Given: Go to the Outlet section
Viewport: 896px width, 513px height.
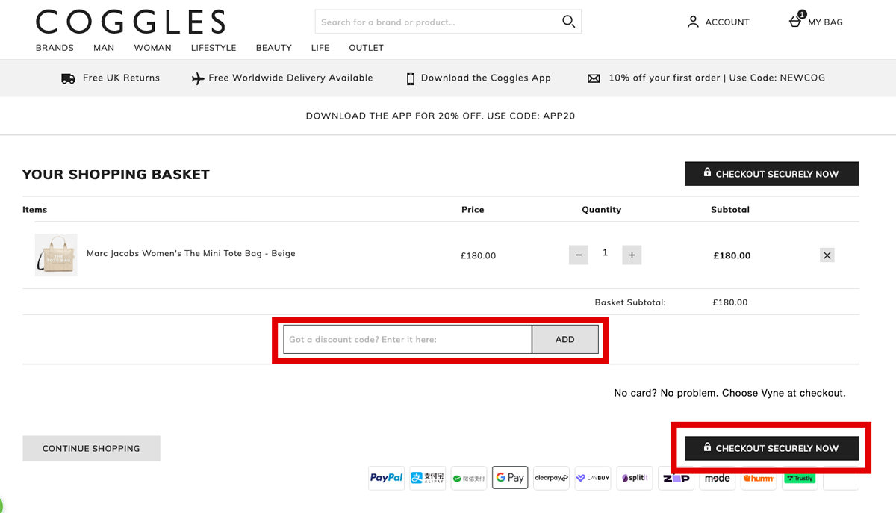Looking at the screenshot, I should click(x=366, y=48).
